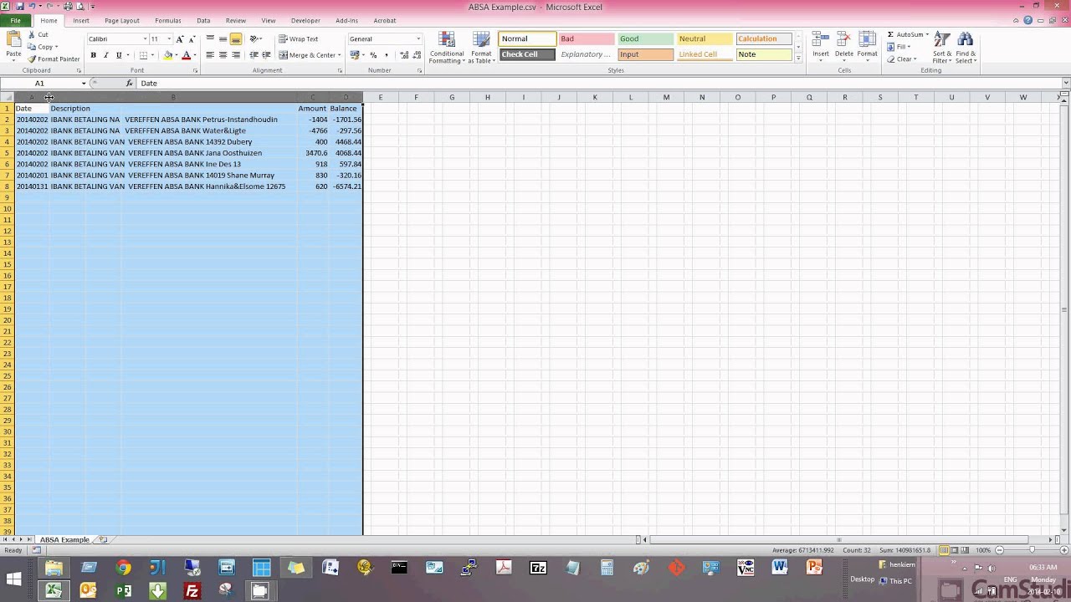Align text right

point(236,55)
